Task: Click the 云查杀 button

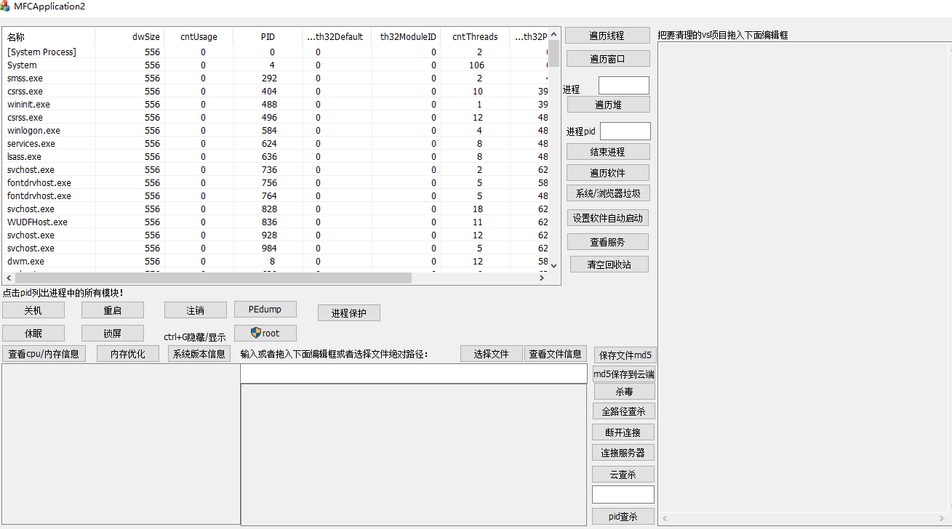Action: [x=623, y=475]
